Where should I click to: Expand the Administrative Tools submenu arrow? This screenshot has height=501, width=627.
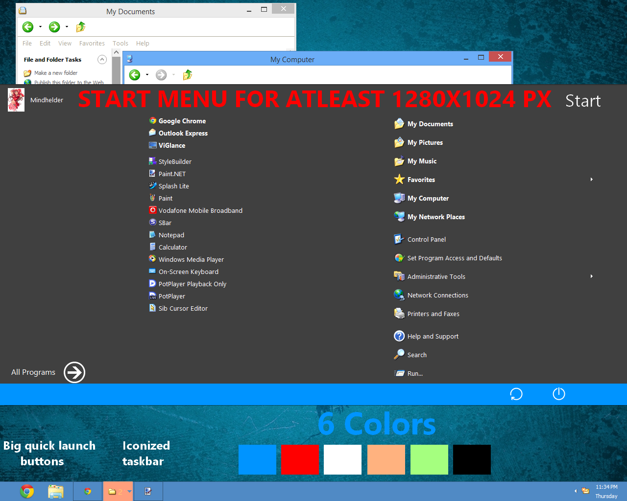592,276
